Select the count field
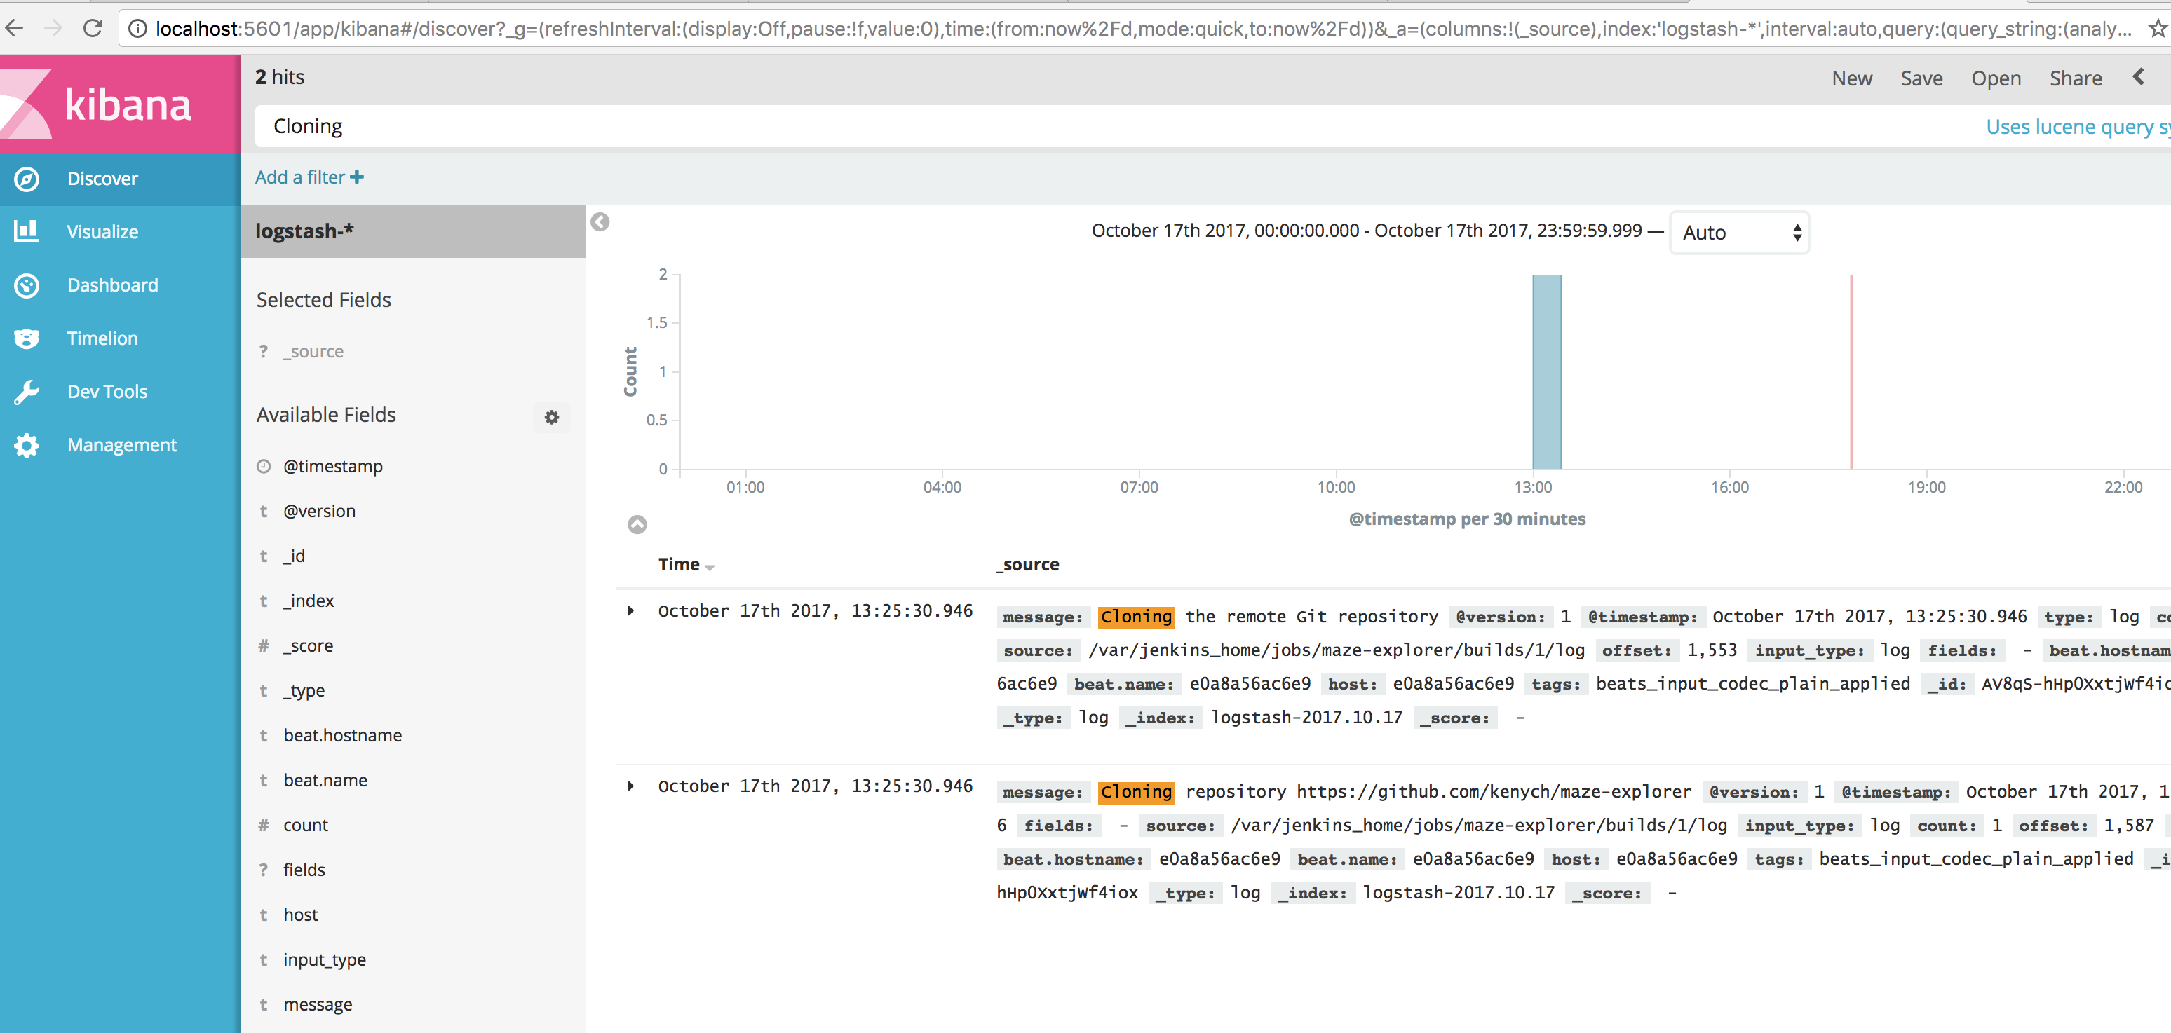 (x=305, y=825)
